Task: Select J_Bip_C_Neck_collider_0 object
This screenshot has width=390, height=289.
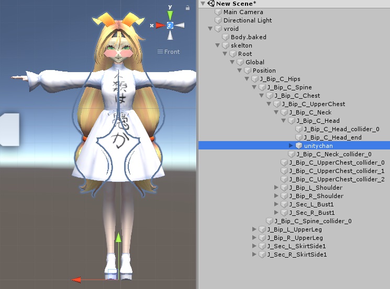Action: (x=334, y=154)
